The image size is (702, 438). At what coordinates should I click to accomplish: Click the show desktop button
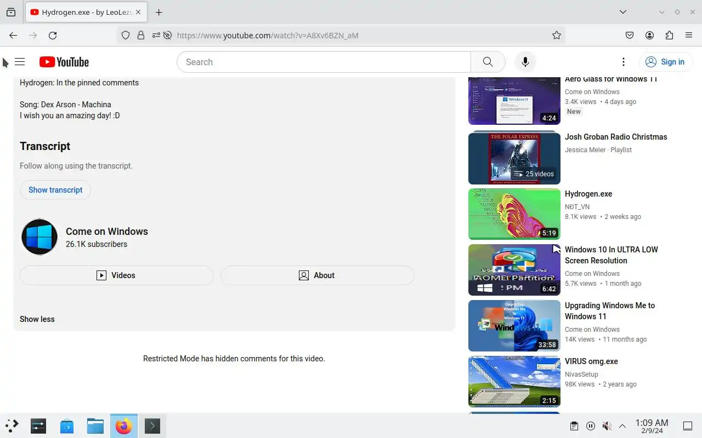(688, 426)
